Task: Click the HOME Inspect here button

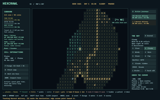Action: 16,78
